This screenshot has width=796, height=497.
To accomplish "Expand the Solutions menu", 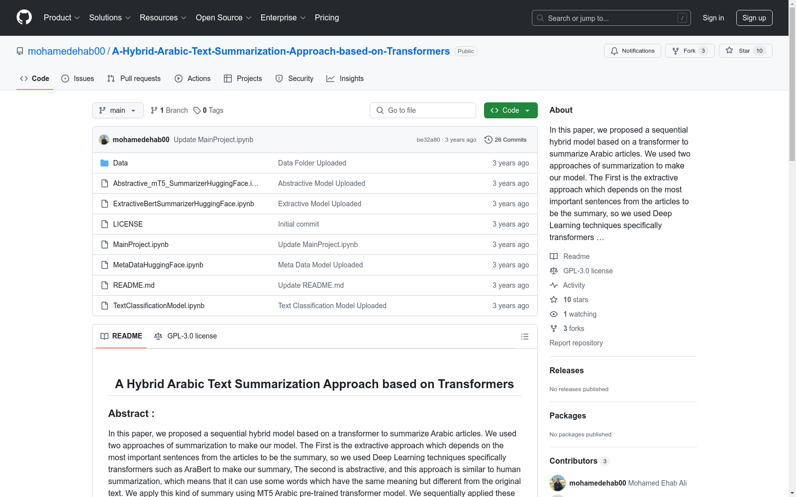I will tap(110, 17).
